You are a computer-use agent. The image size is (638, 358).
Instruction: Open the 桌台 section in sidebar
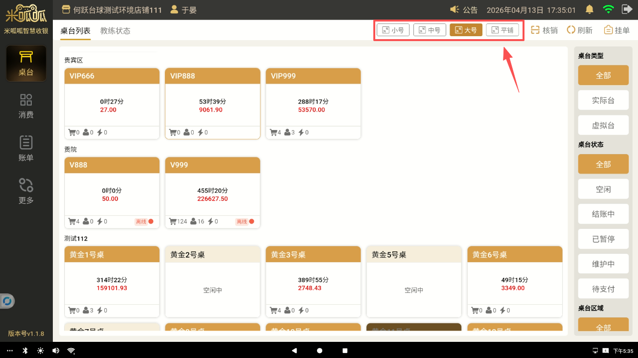click(x=26, y=64)
